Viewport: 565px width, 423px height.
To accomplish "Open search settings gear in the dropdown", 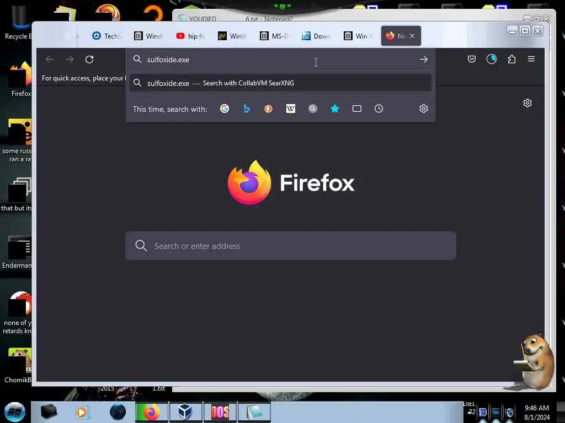I will pos(424,109).
